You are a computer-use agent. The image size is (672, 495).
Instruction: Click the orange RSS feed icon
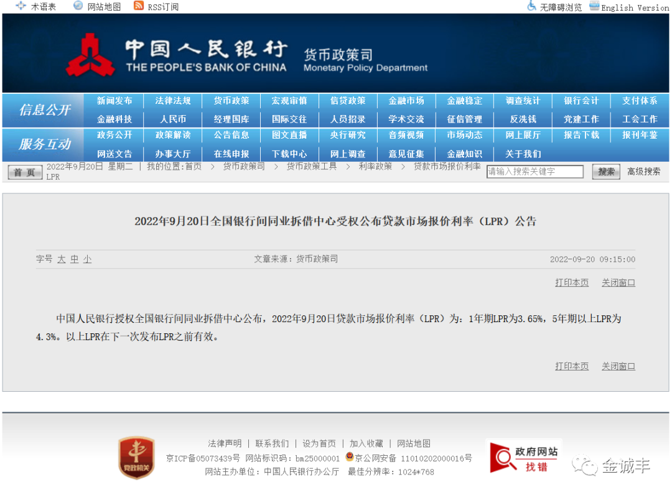[138, 6]
